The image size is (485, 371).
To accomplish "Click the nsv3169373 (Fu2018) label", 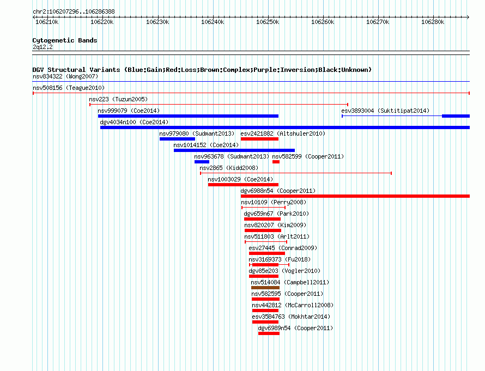I will tap(280, 259).
